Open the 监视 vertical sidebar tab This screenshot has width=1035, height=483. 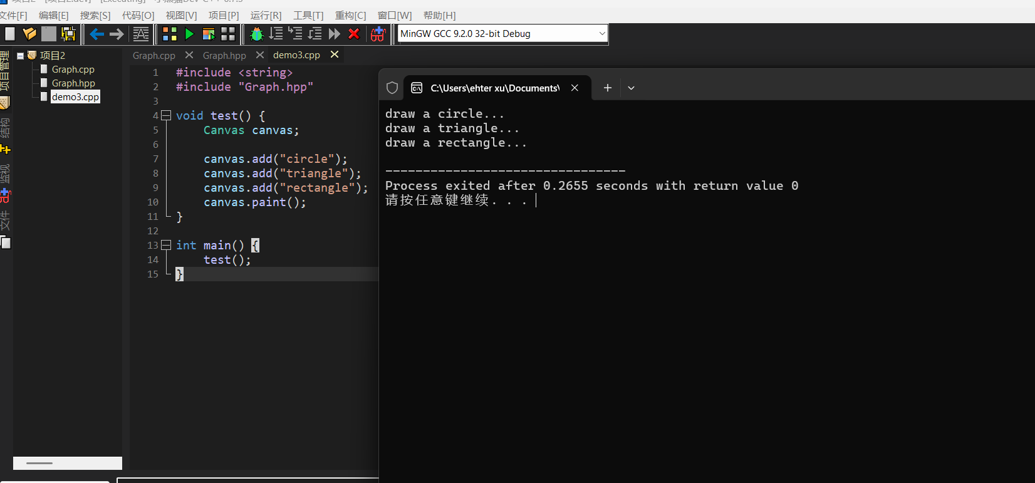pos(4,174)
